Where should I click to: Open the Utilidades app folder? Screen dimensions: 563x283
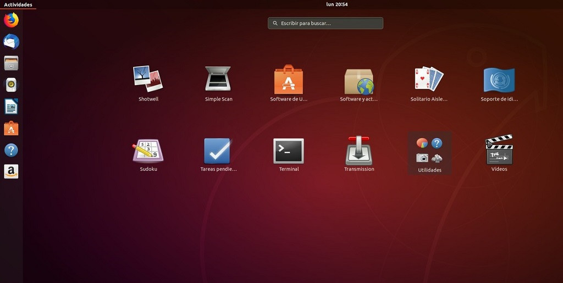[429, 153]
